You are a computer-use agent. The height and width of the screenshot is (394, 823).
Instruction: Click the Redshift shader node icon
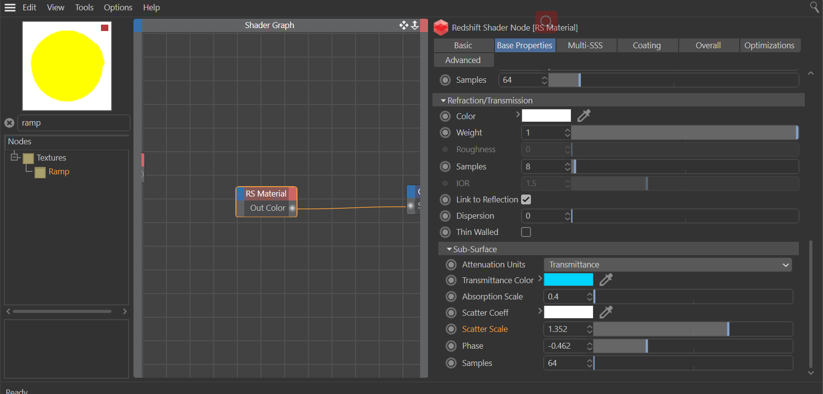441,28
